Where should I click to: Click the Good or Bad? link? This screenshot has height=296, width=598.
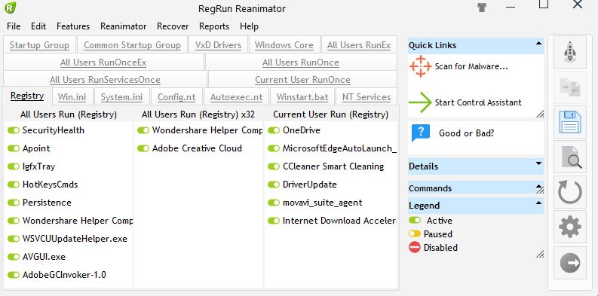point(467,133)
